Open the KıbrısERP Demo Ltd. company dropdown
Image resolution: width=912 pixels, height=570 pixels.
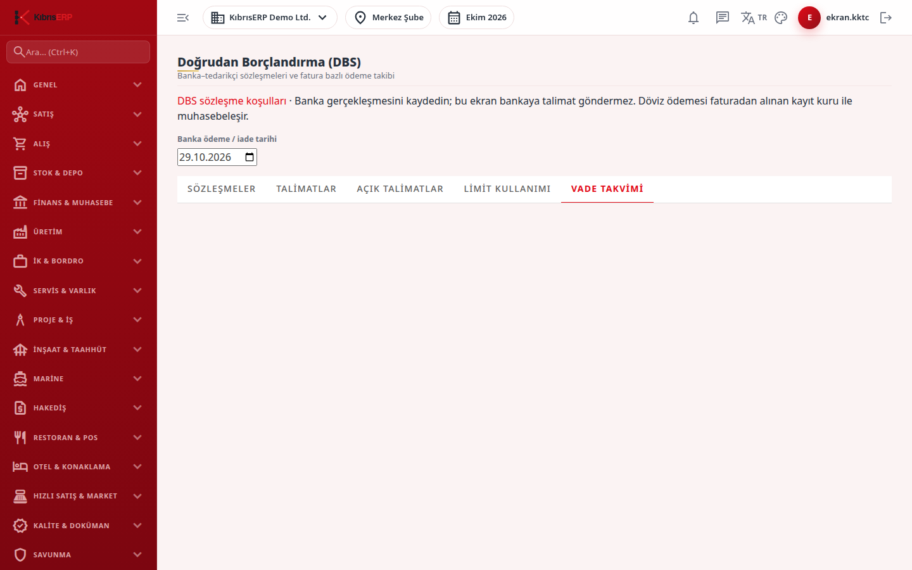click(x=270, y=18)
